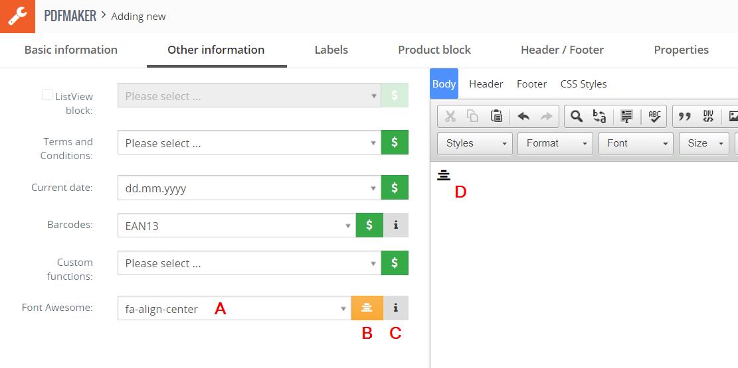Click the Undo arrow in editor toolbar
The height and width of the screenshot is (368, 738).
coord(523,117)
